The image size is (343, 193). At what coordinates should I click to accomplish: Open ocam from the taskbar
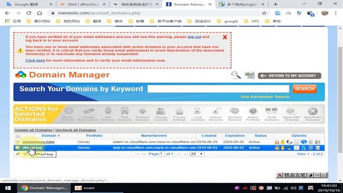(x=85, y=188)
